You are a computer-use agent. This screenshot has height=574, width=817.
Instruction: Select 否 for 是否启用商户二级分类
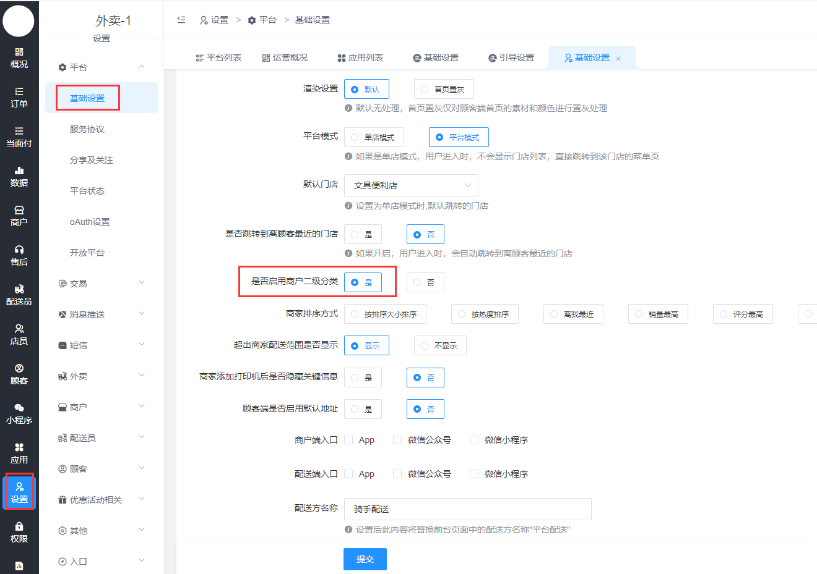425,282
